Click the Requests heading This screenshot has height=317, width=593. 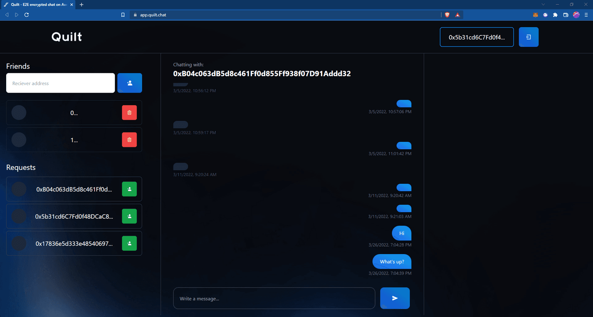click(x=21, y=167)
